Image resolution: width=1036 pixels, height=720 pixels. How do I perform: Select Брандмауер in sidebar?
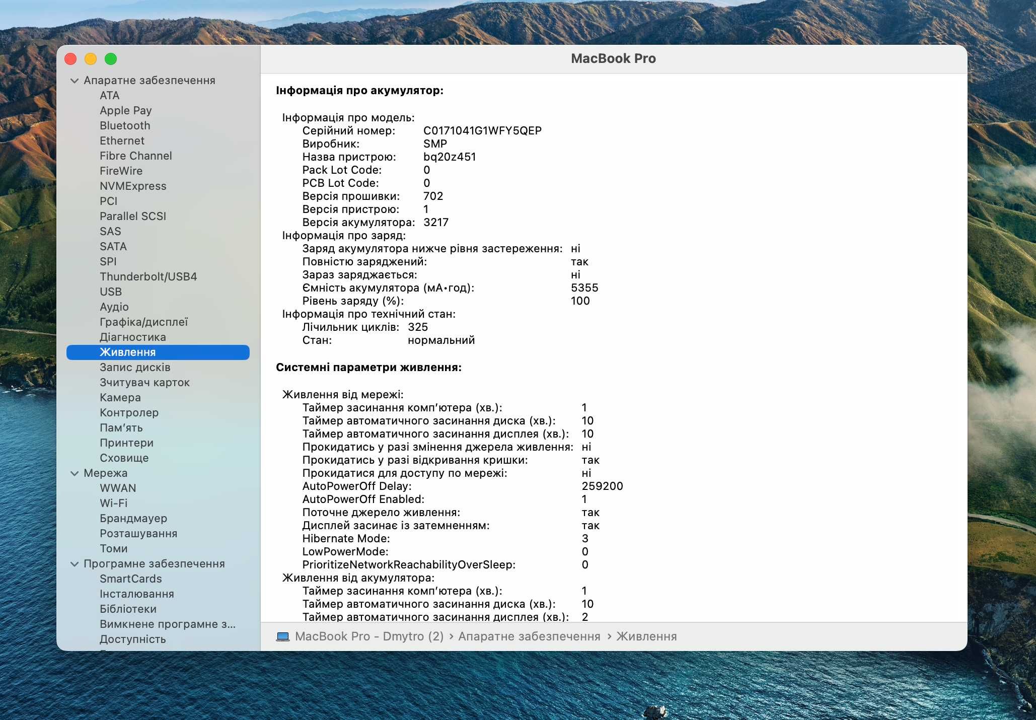tap(133, 519)
